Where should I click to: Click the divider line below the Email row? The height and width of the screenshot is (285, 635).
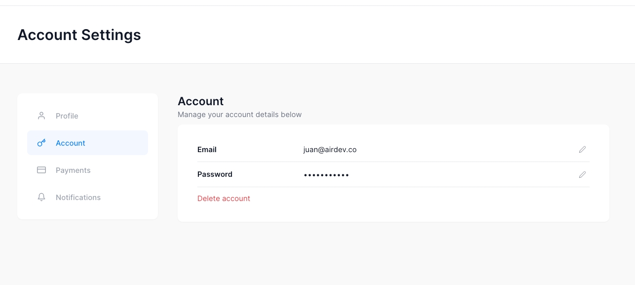tap(393, 162)
